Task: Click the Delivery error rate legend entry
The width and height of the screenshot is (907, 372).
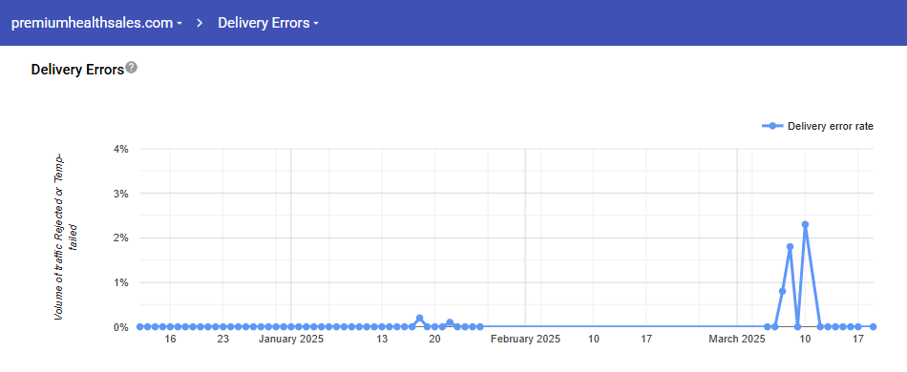Action: coord(818,126)
